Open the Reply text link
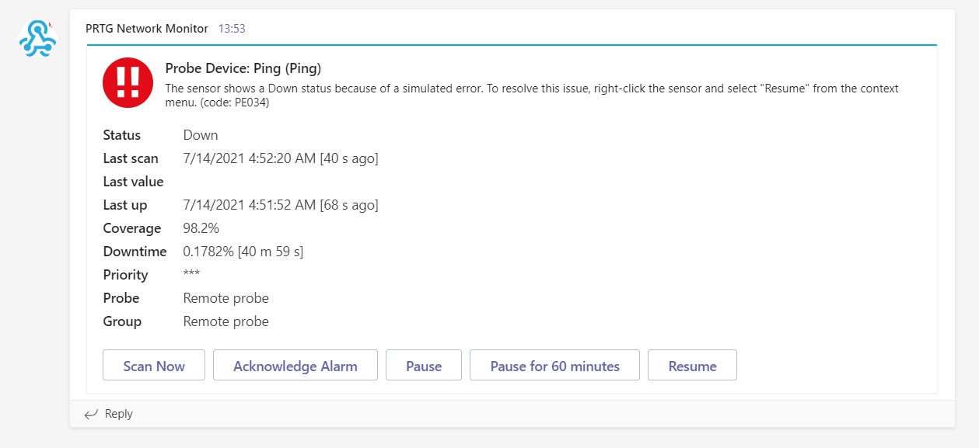This screenshot has width=979, height=448. coord(118,414)
